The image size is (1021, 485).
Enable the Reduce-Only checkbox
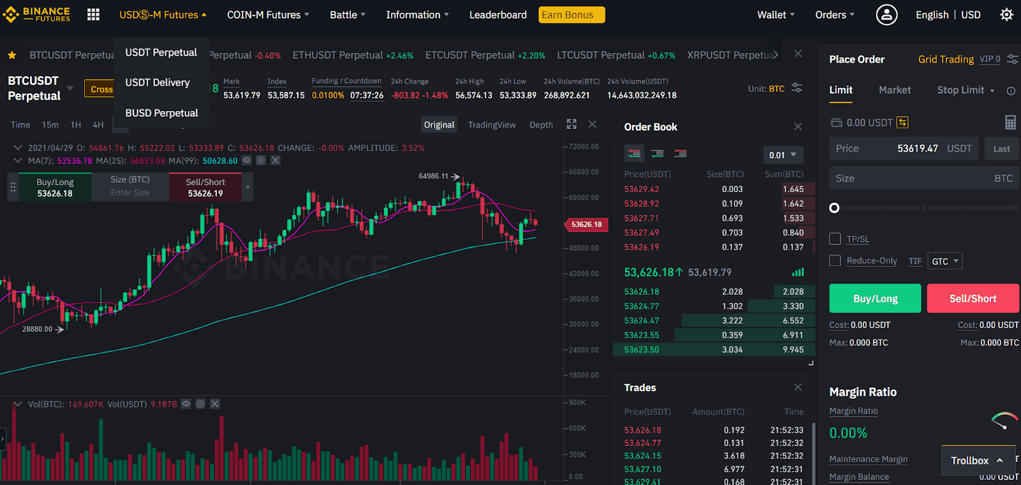click(x=835, y=260)
